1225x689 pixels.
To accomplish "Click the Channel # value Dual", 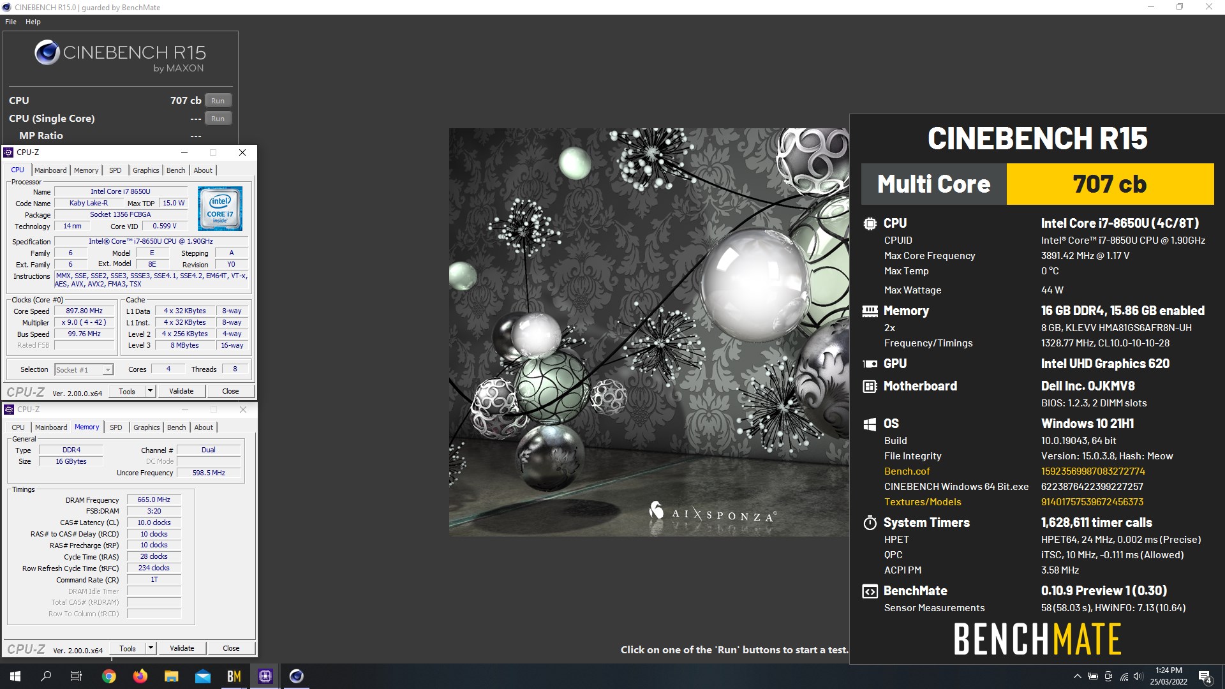I will [209, 450].
